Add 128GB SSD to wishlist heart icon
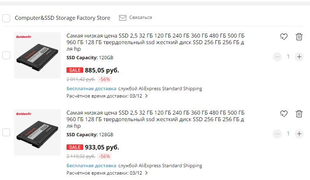 [x=284, y=114]
